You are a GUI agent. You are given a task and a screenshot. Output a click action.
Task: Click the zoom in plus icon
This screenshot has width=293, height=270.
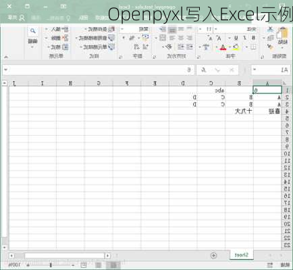pyautogui.click(x=28, y=265)
